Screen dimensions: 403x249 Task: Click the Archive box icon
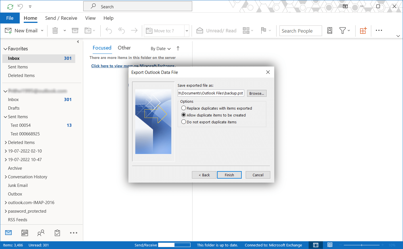(x=75, y=30)
